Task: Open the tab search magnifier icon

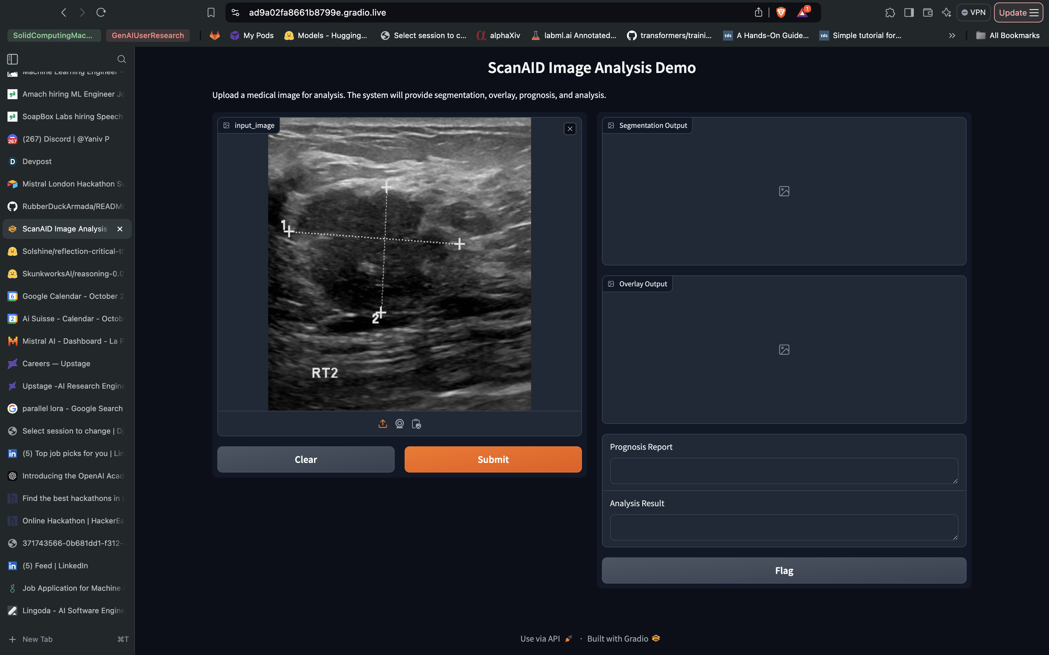Action: point(121,59)
